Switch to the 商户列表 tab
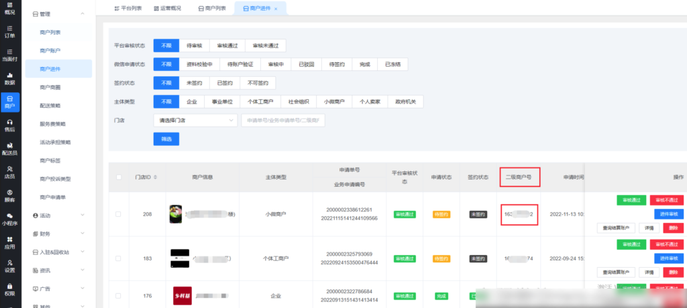The image size is (687, 308). point(212,8)
